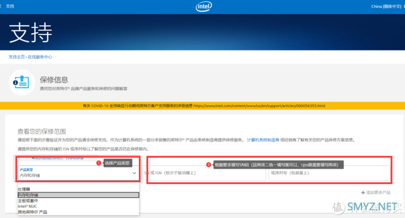Click the 产品类型 dropdown chevron

pos(135,173)
